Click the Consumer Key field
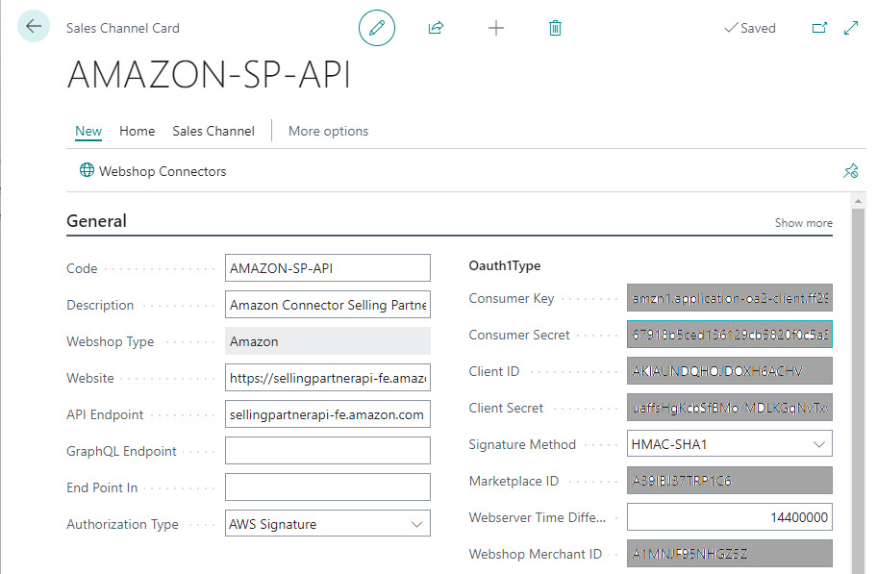This screenshot has height=574, width=877. (729, 298)
